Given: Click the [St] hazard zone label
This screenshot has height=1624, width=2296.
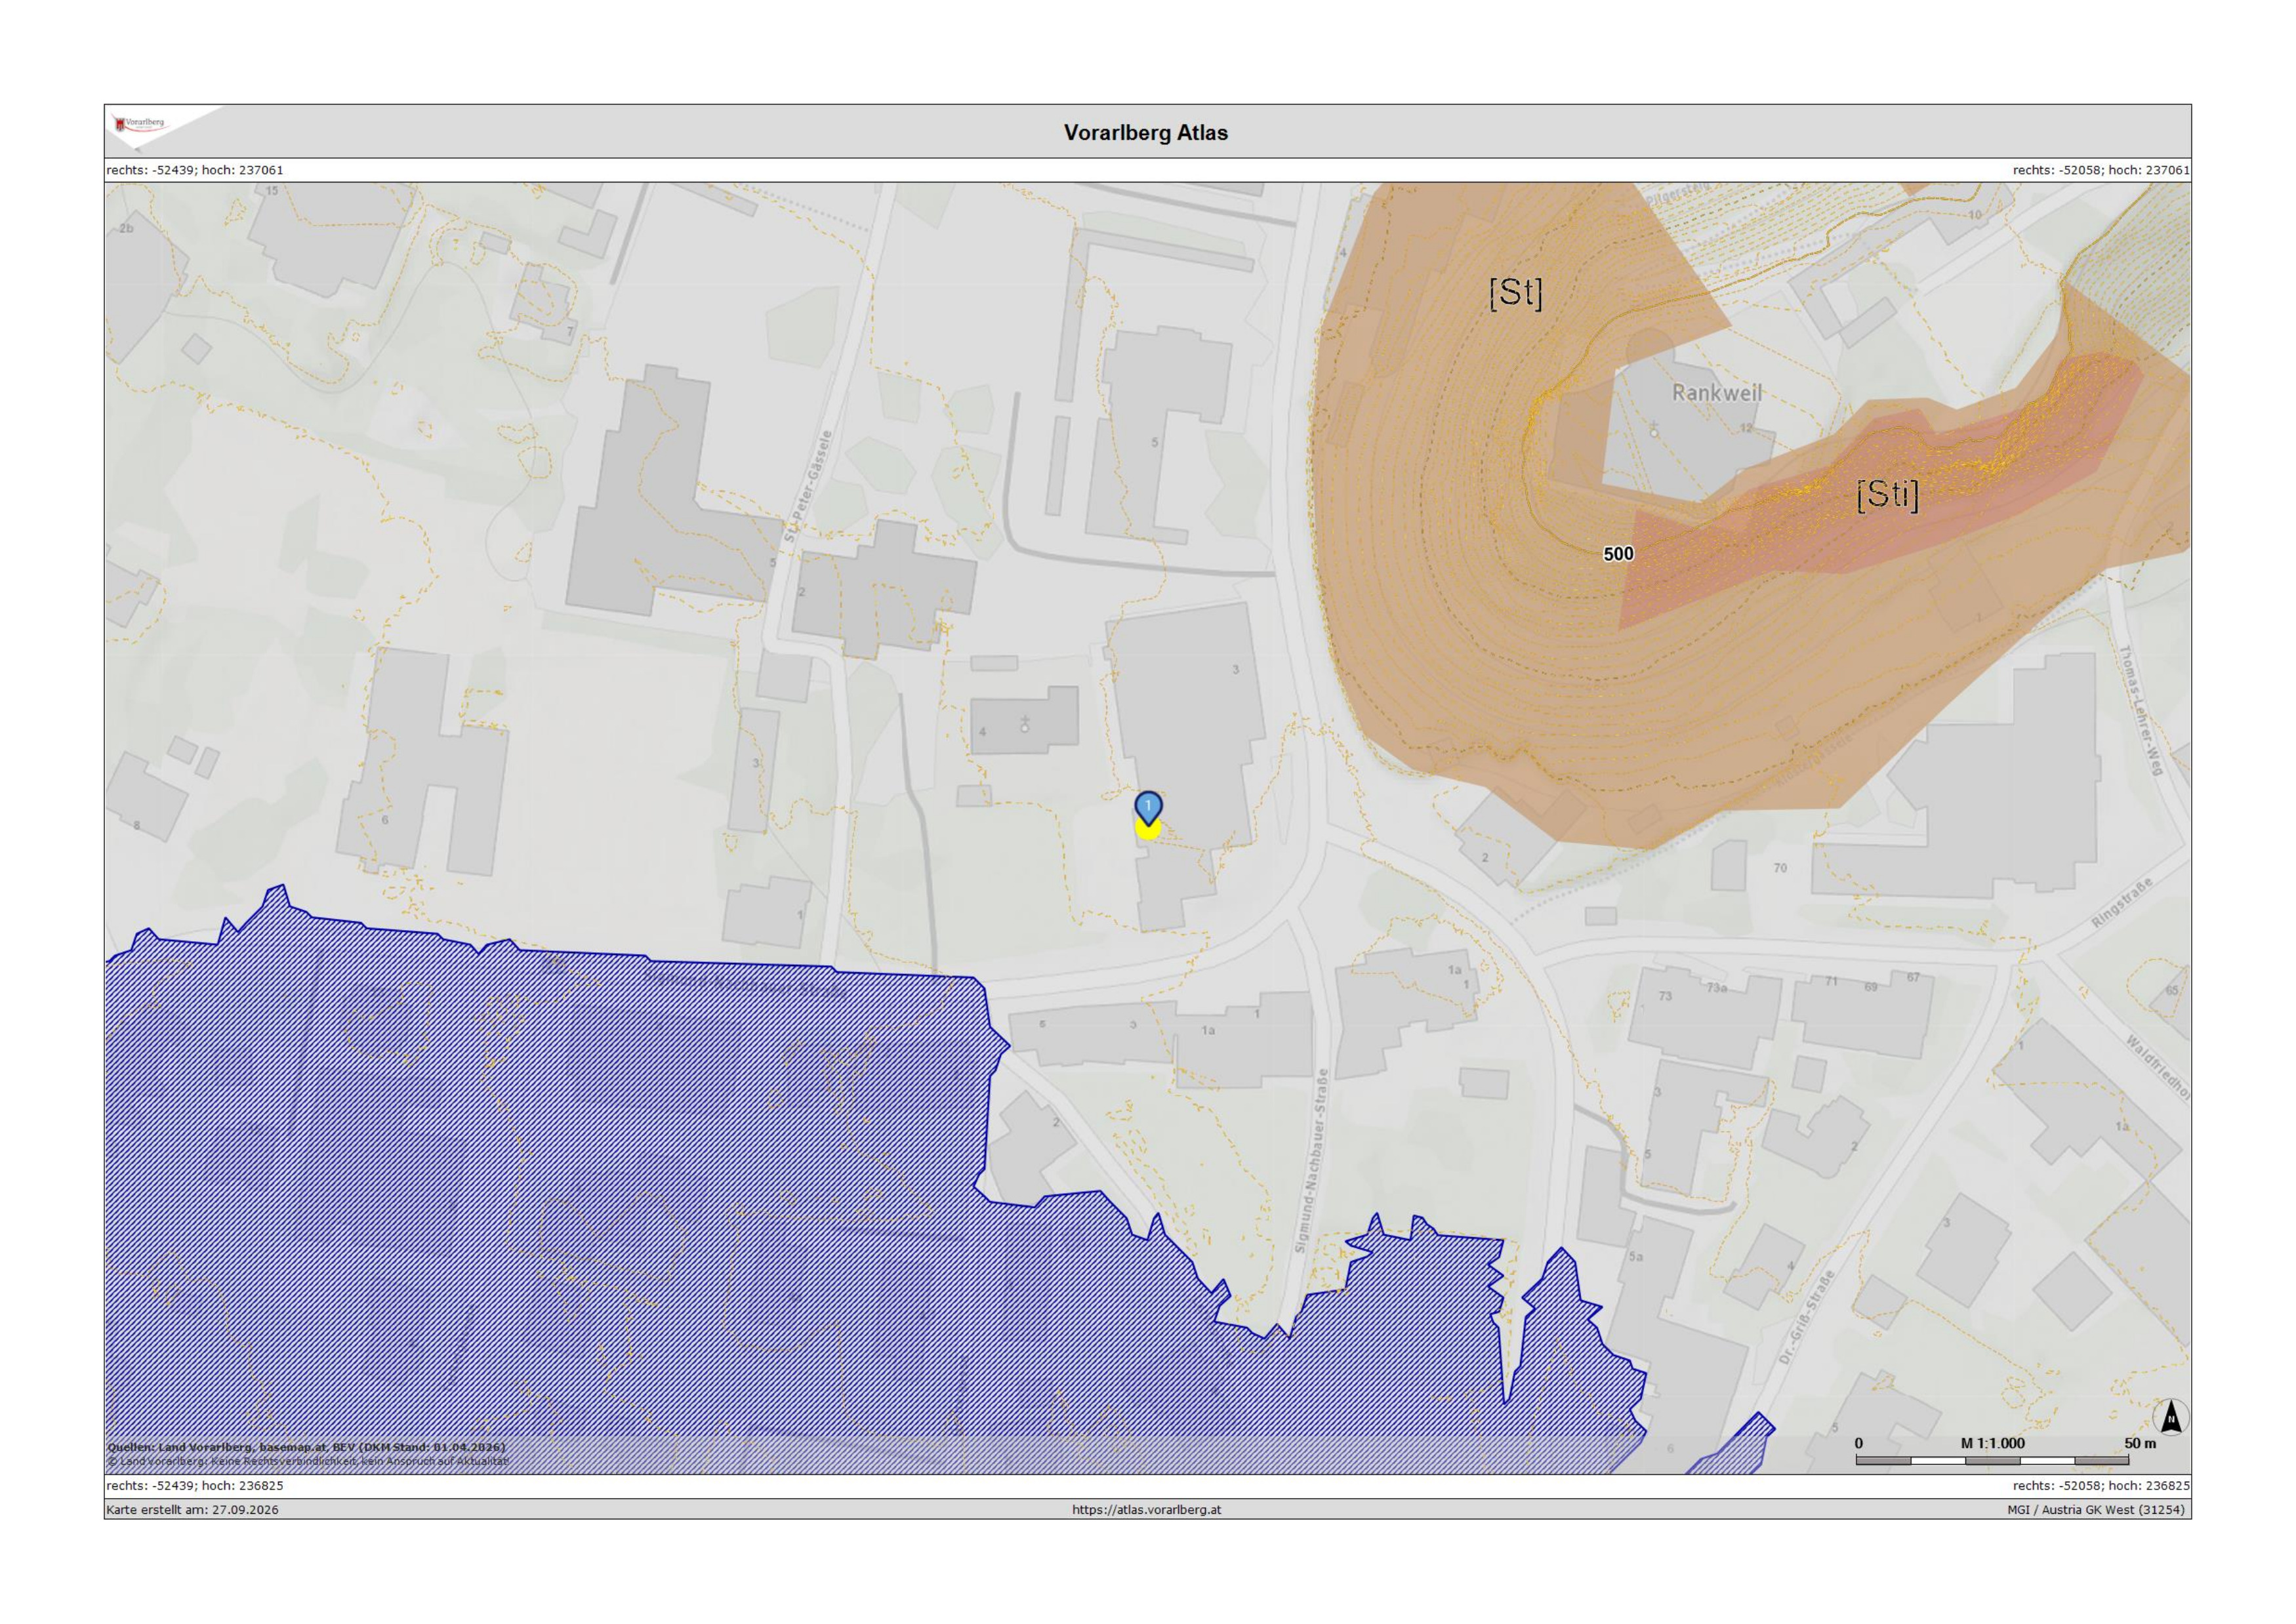Looking at the screenshot, I should pyautogui.click(x=1516, y=293).
